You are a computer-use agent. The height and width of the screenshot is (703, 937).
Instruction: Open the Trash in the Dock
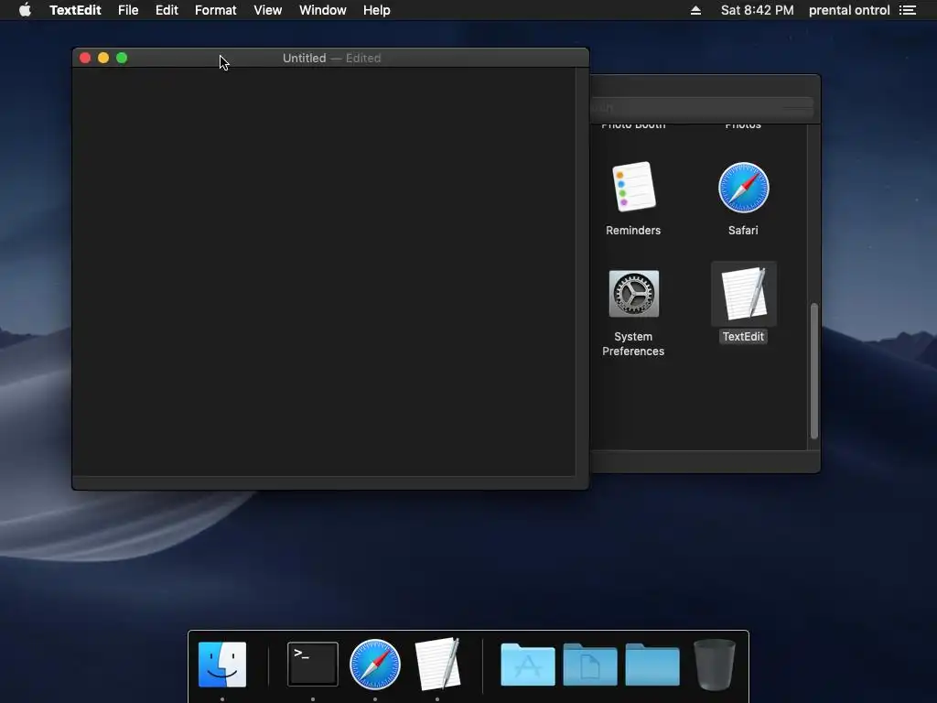[714, 665]
